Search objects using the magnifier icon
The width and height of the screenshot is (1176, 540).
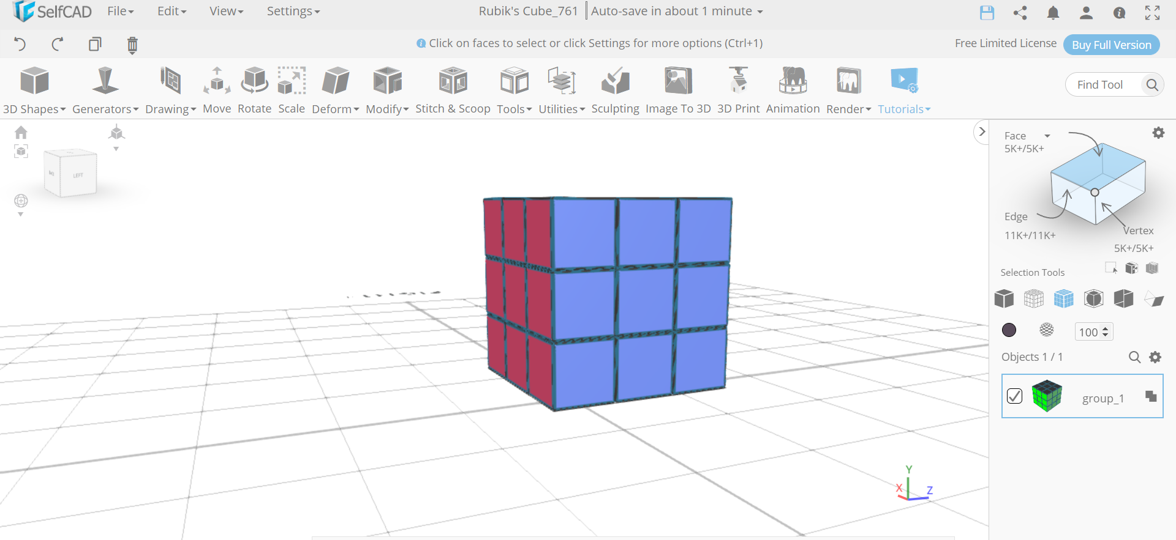[1134, 357]
